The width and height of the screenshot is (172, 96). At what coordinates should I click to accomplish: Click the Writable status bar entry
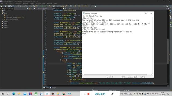coord(96,90)
